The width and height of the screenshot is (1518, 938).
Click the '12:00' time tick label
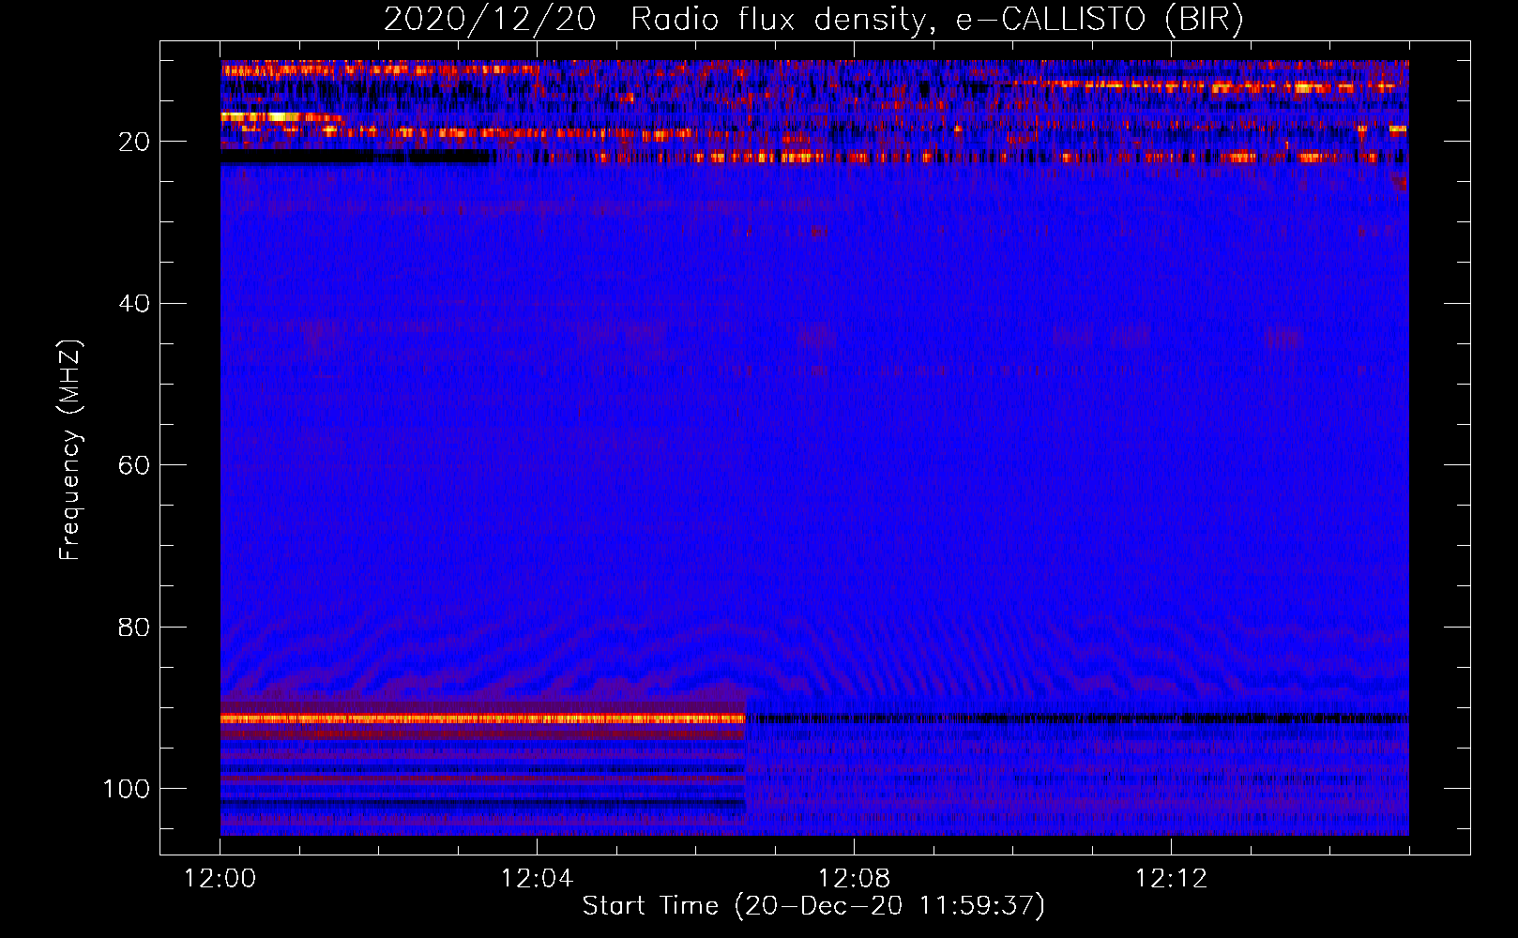[220, 879]
